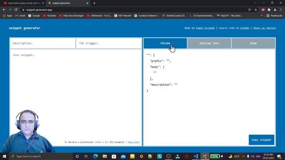Switch to the Sublime Text tab
This screenshot has width=285, height=160.
tap(209, 43)
